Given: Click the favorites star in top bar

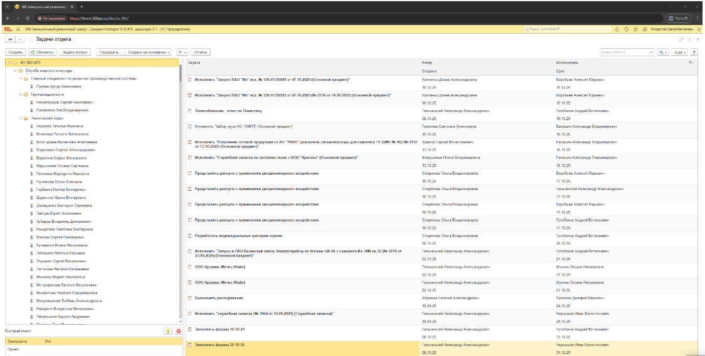Looking at the screenshot, I should 635,29.
